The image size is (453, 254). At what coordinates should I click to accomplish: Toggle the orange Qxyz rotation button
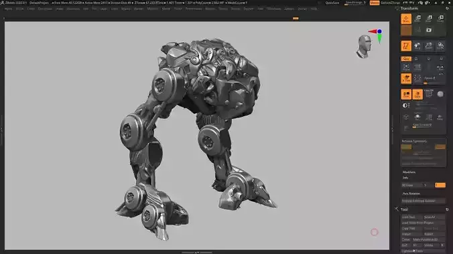tap(406, 59)
